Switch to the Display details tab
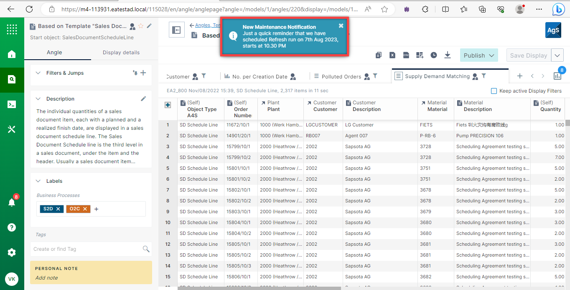Screen dimensions: 570x290 pyautogui.click(x=121, y=53)
